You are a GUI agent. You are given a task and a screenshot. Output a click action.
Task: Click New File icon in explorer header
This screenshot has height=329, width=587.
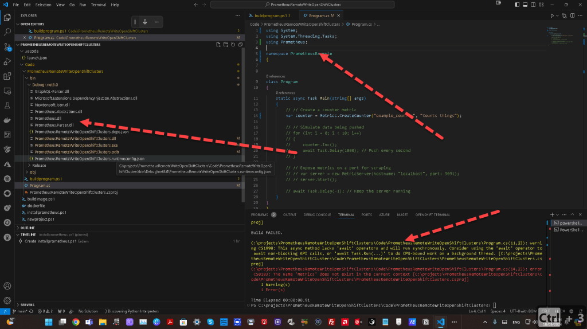(x=218, y=45)
